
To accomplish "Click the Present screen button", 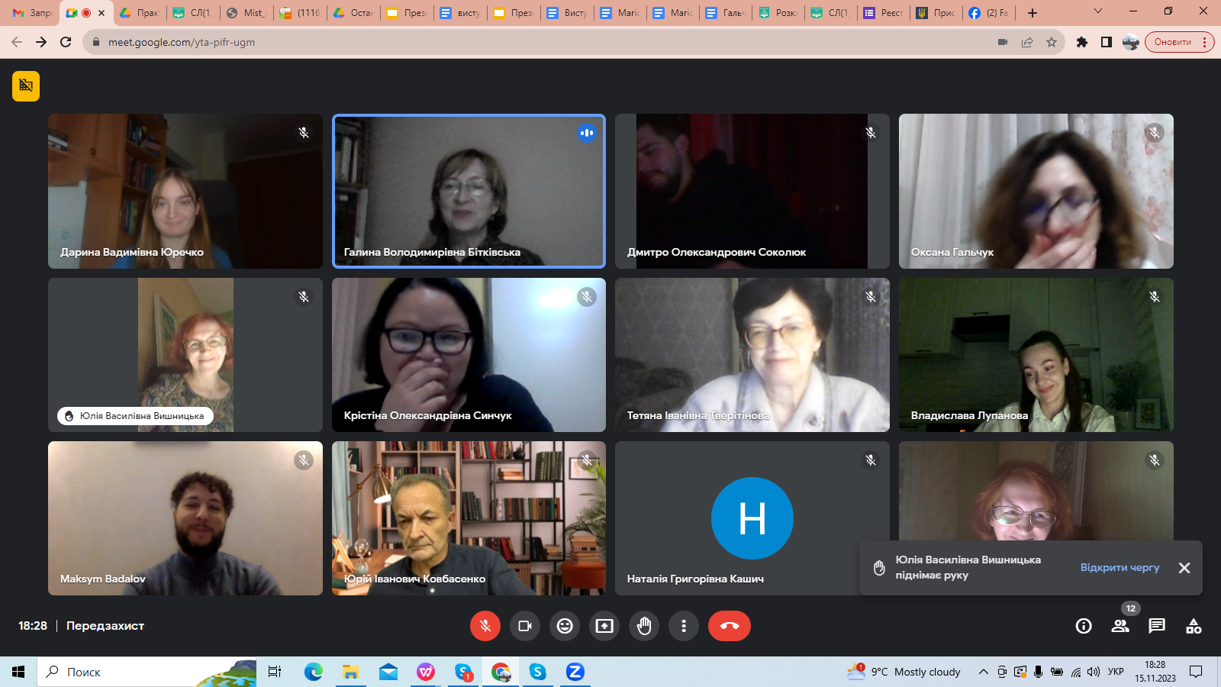I will (604, 626).
